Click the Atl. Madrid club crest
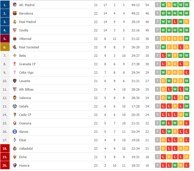 pyautogui.click(x=15, y=5)
